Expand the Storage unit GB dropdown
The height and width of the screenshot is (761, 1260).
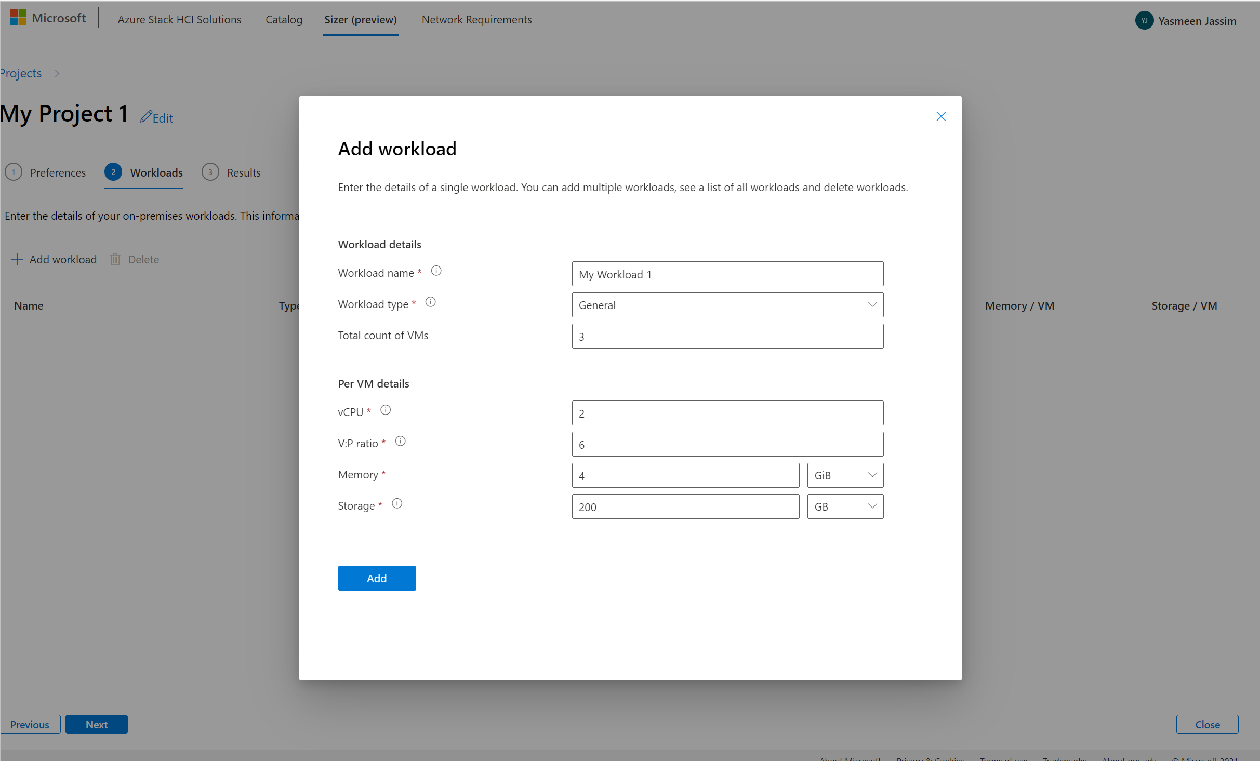coord(845,506)
